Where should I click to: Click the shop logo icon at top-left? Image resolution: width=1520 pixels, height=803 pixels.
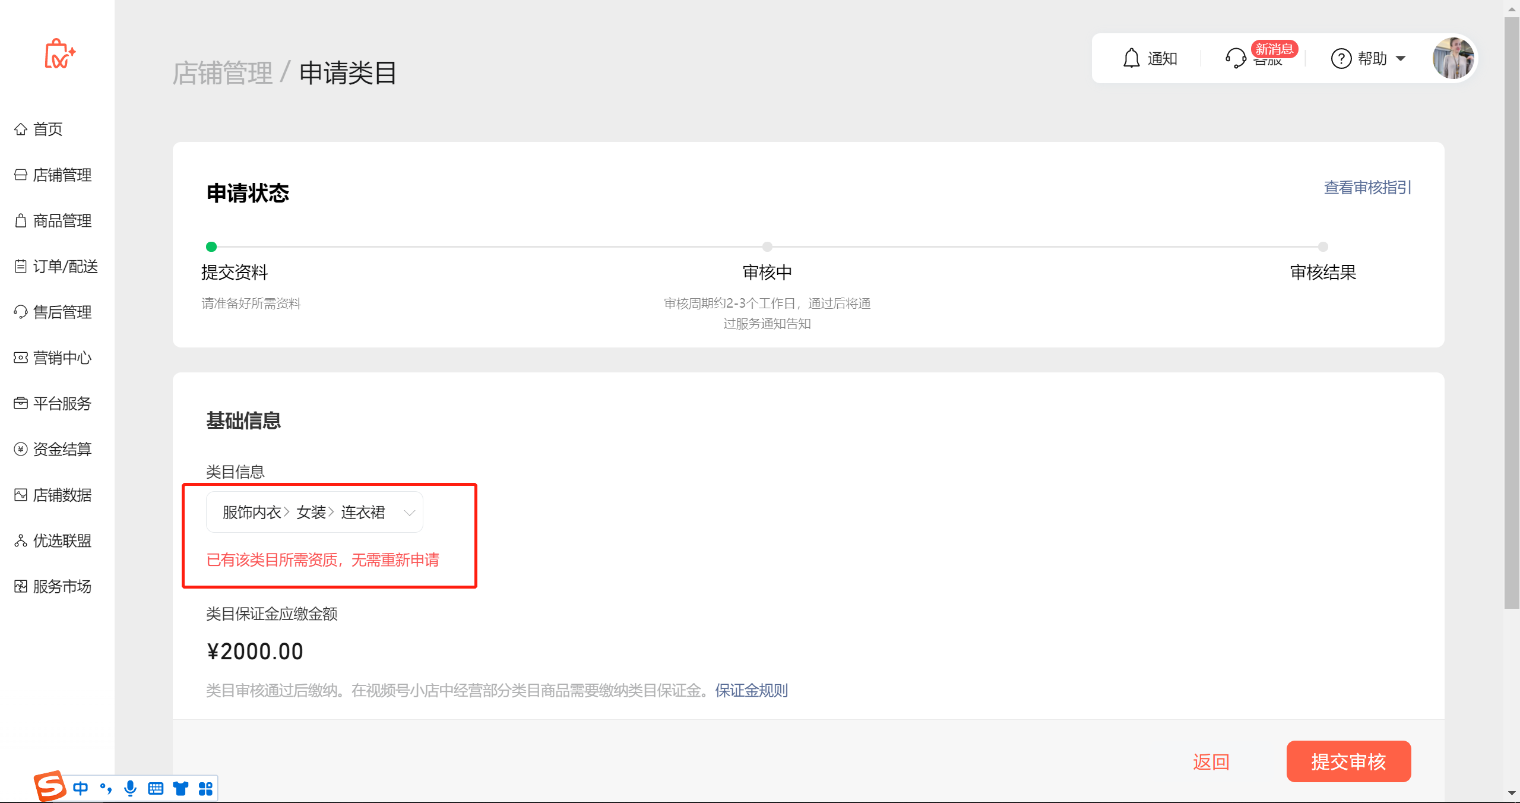point(59,55)
